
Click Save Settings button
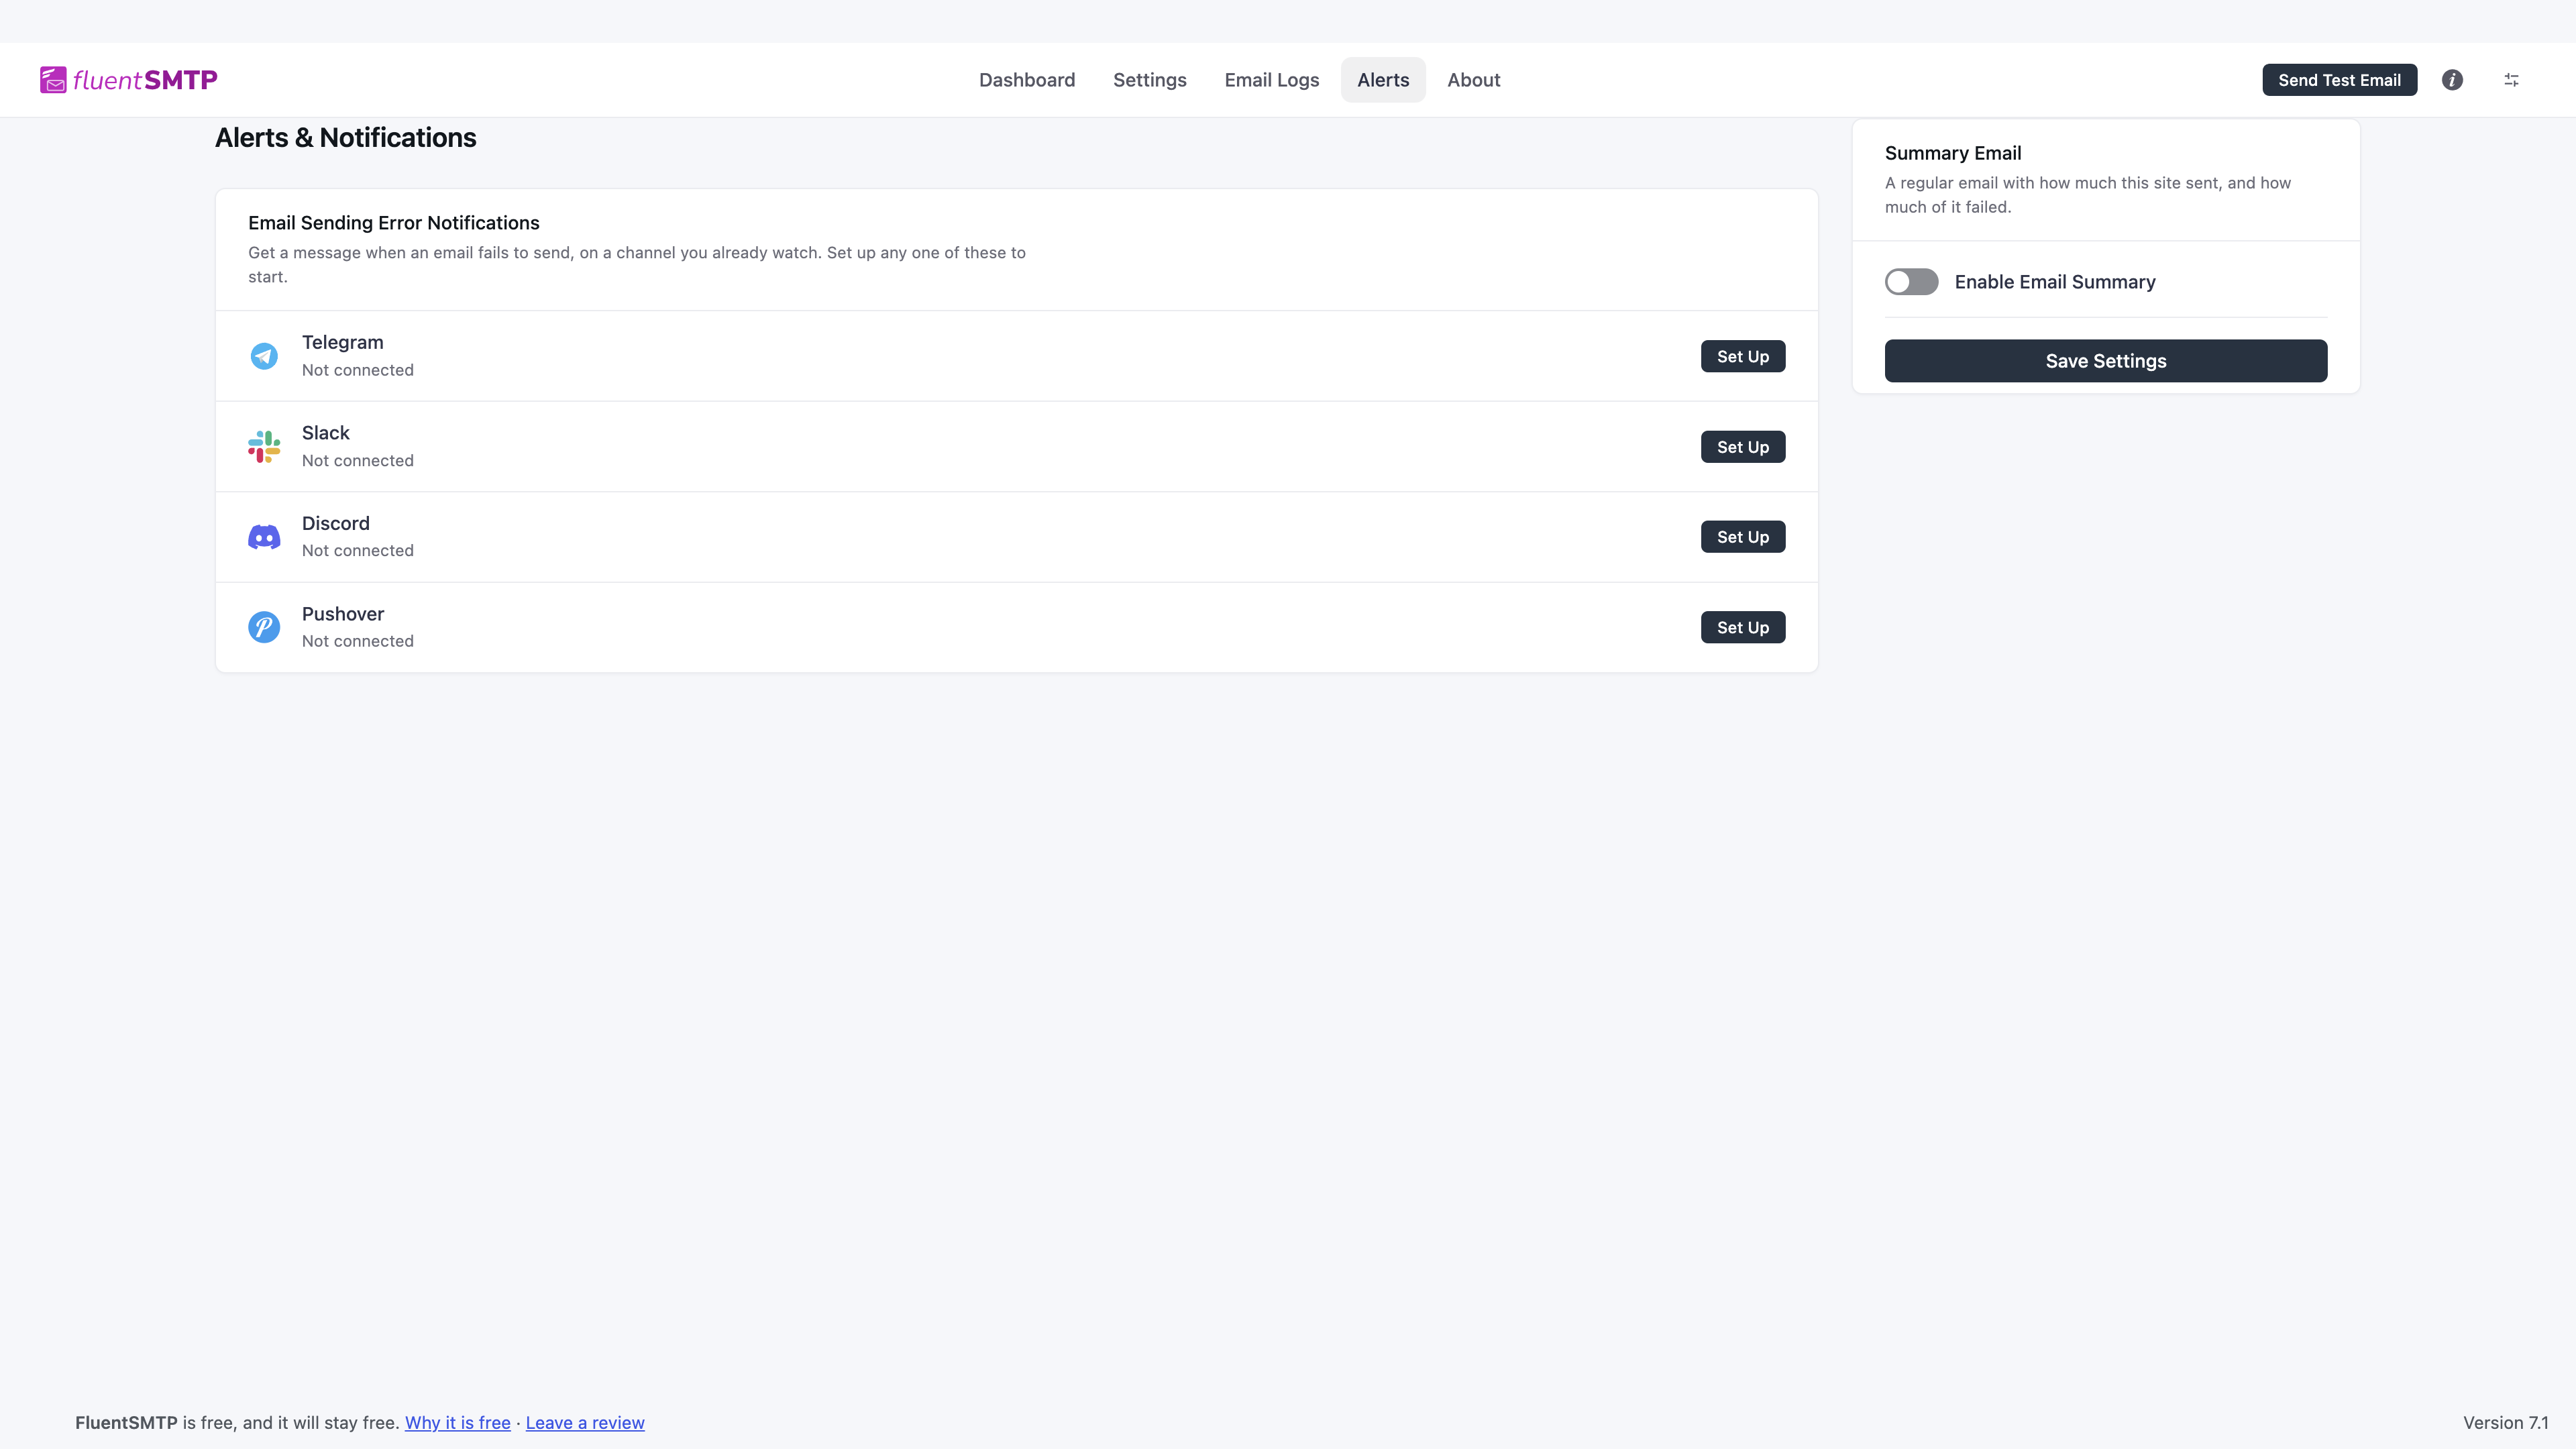pos(2106,361)
